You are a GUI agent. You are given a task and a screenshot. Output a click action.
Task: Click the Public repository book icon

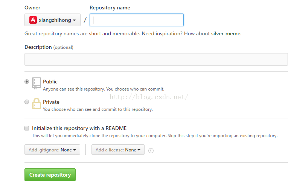click(x=37, y=83)
